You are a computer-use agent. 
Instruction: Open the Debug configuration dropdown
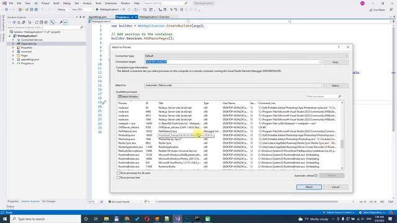click(x=63, y=9)
